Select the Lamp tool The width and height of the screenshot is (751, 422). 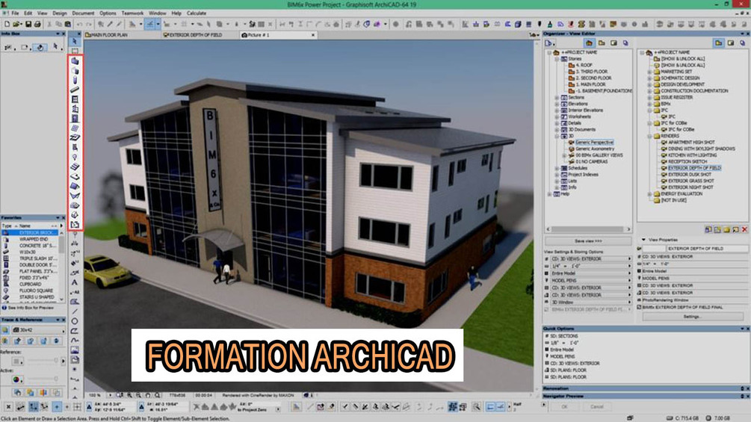(75, 157)
